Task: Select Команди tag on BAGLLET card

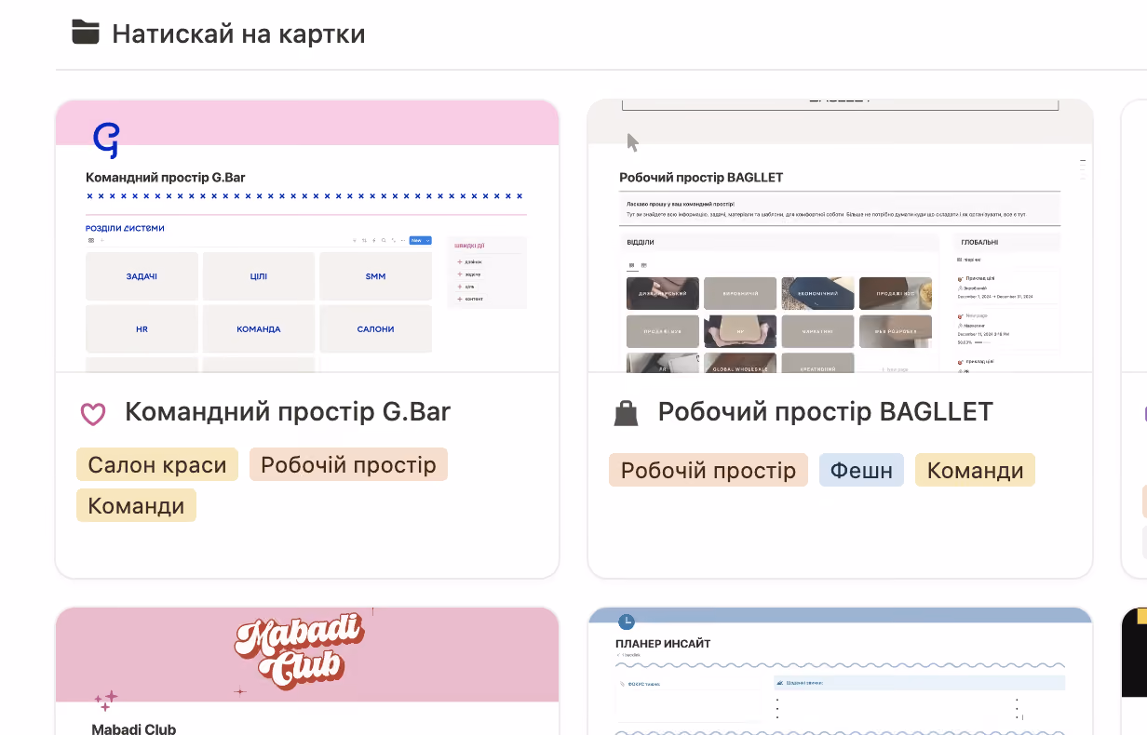Action: tap(975, 471)
